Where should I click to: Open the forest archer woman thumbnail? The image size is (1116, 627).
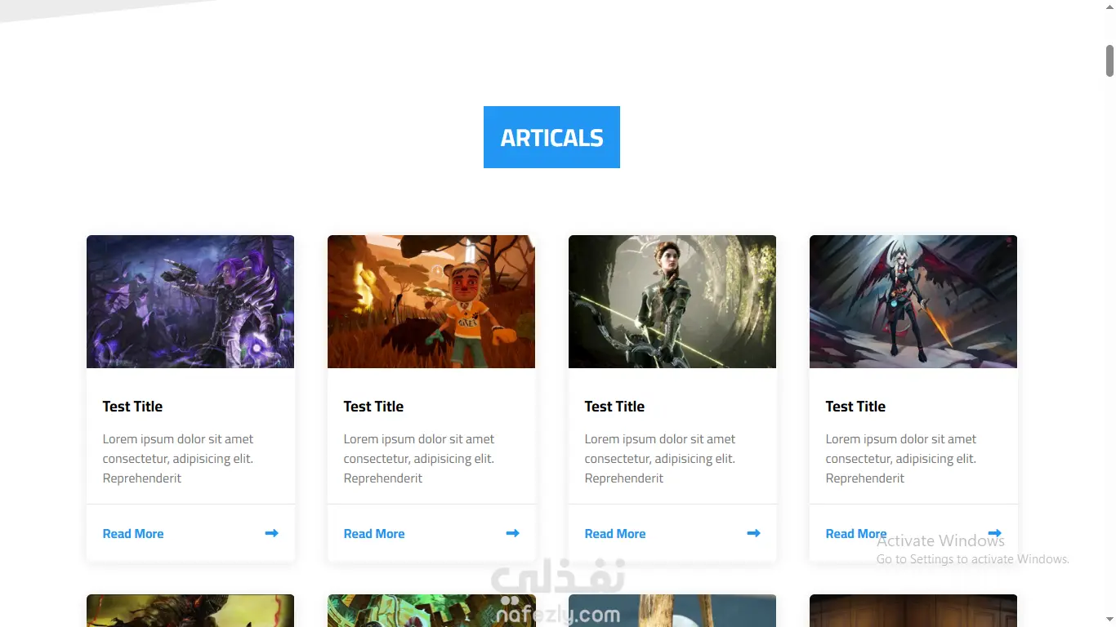tap(672, 302)
